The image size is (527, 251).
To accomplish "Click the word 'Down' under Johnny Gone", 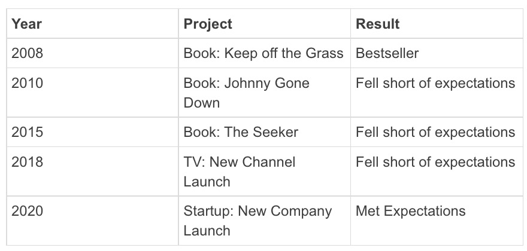I will tap(202, 102).
